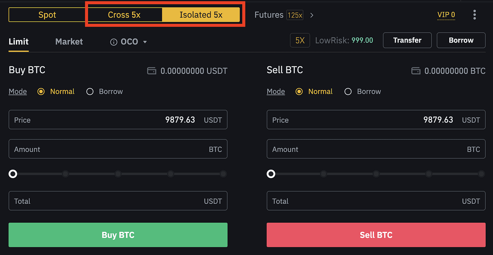Image resolution: width=493 pixels, height=255 pixels.
Task: Click the wallet icon beside BTC balance
Action: click(x=416, y=71)
